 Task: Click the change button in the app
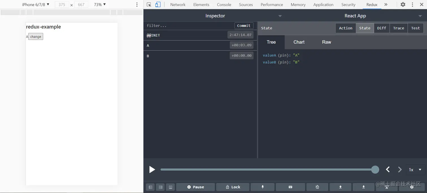pos(36,36)
